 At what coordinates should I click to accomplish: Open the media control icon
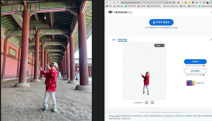(200, 3)
